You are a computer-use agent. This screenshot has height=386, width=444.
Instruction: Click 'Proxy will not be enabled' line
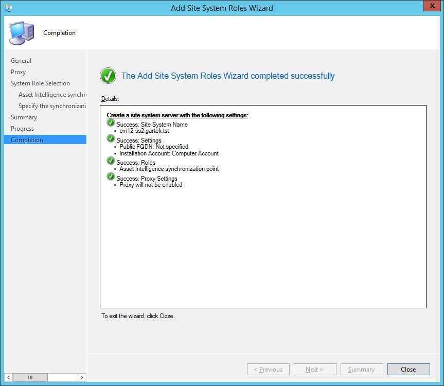151,185
